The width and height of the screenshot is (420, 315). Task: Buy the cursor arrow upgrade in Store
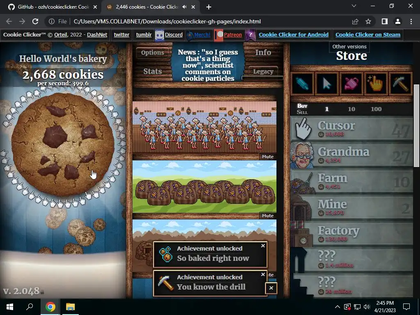coord(327,84)
